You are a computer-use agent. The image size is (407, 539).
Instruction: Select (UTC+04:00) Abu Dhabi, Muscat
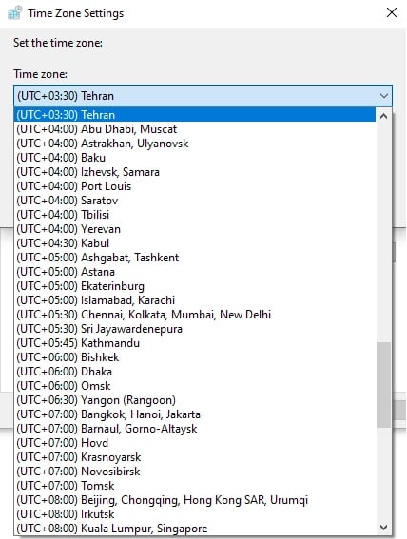(195, 129)
